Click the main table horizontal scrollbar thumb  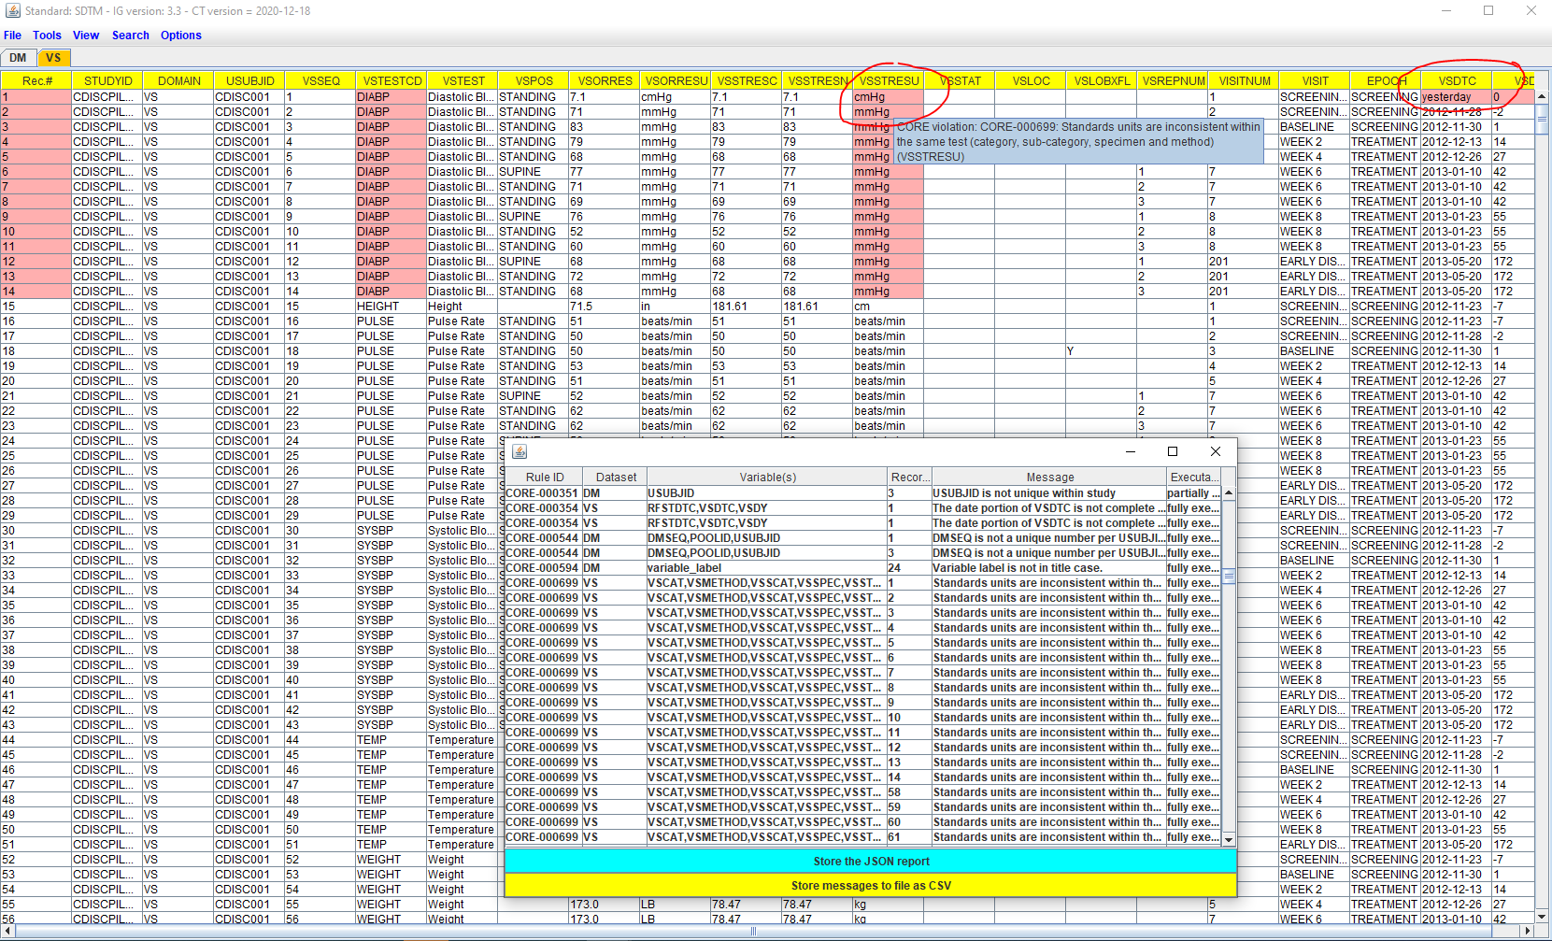click(x=753, y=931)
